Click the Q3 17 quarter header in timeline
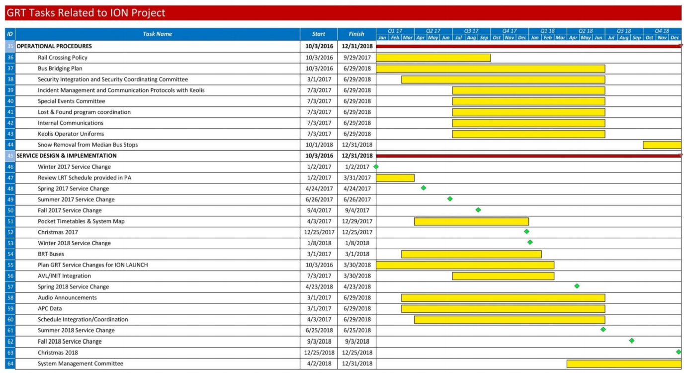684x373 pixels. 471,31
